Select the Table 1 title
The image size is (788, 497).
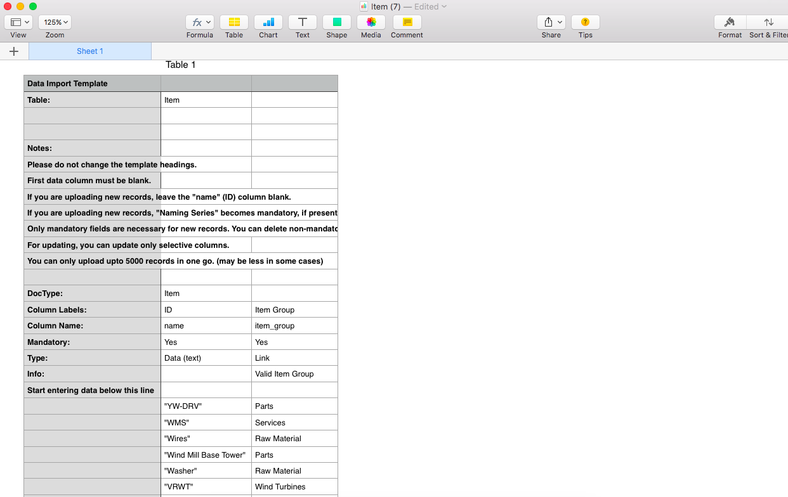pos(181,65)
